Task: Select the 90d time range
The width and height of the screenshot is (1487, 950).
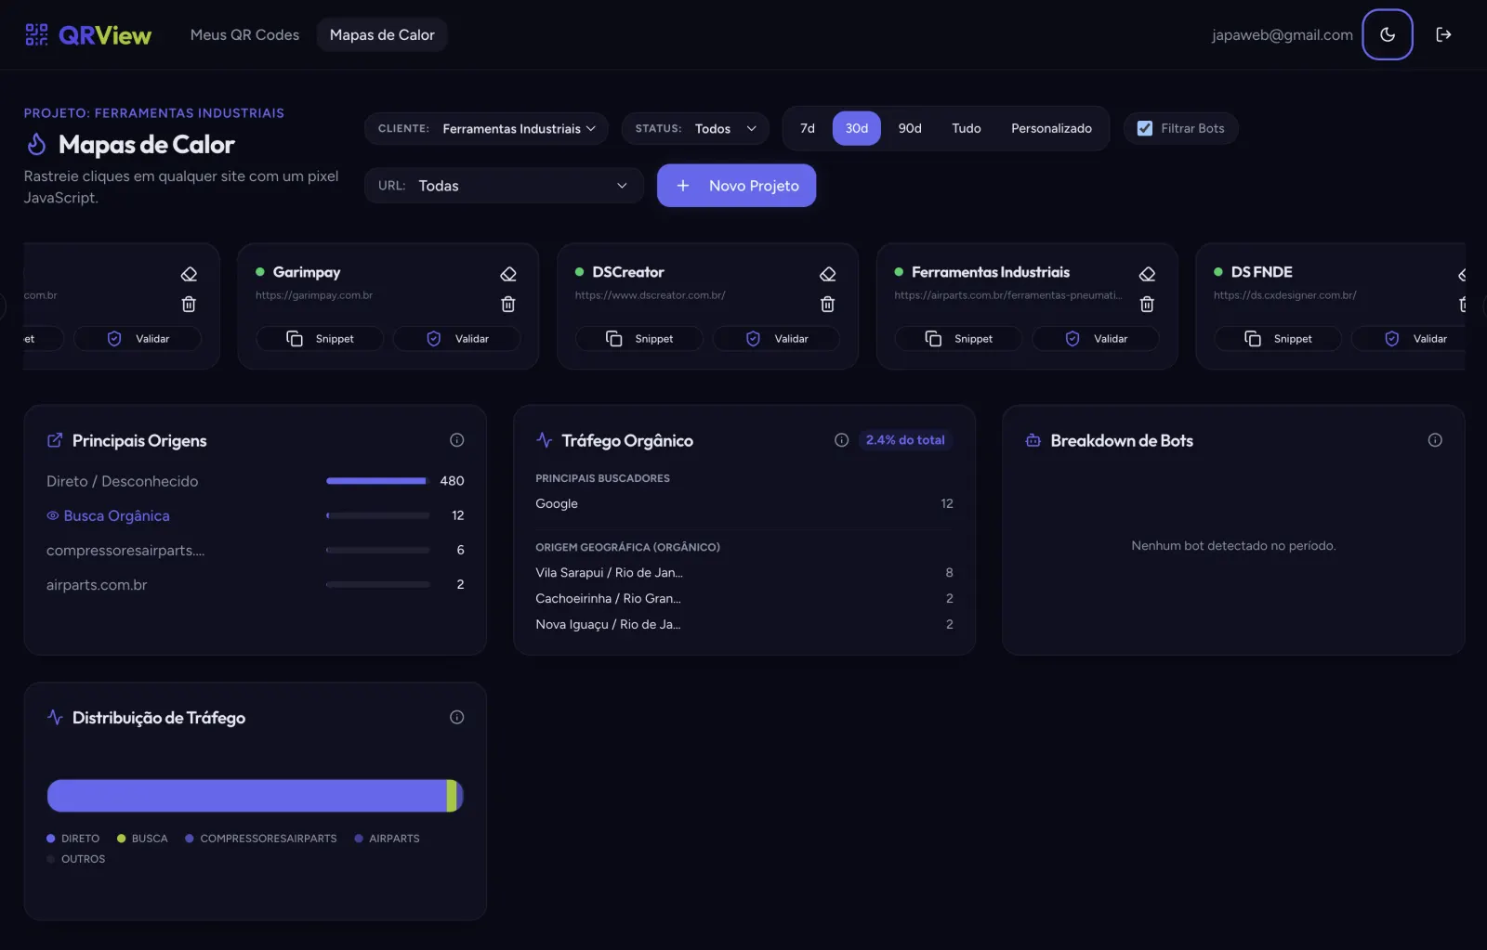Action: pos(910,128)
